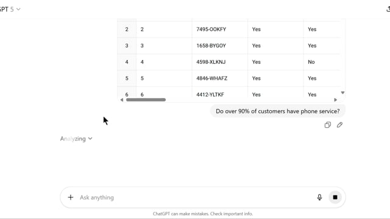This screenshot has width=390, height=219.
Task: Edit the phone service question message
Action: [340, 125]
